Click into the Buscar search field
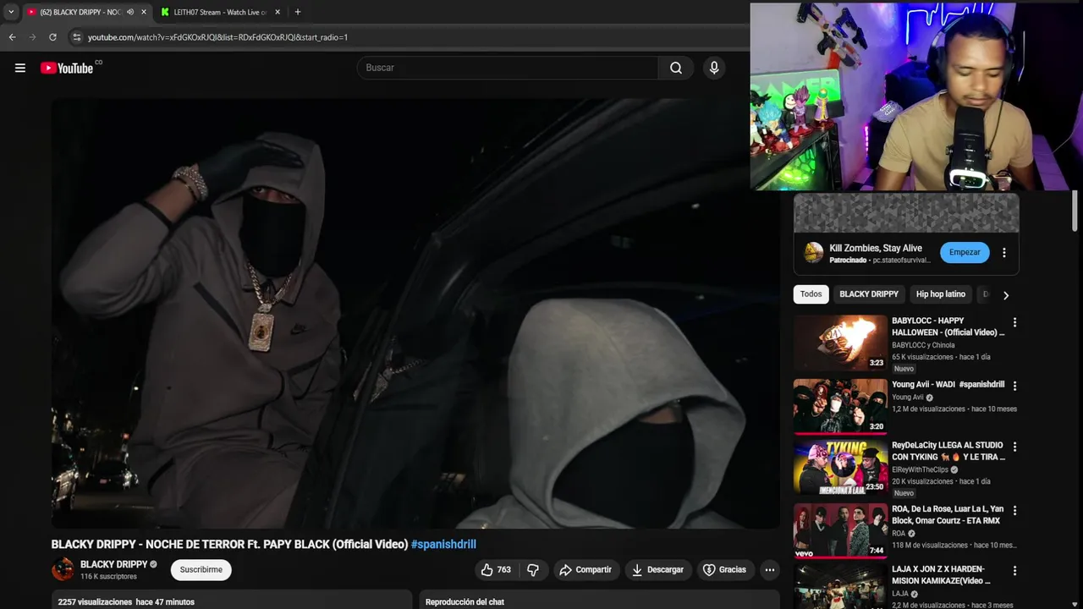 click(508, 68)
